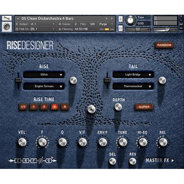184x184 pixels.
Task: Click the RISEDESIGNER title logo
Action: pyautogui.click(x=30, y=45)
